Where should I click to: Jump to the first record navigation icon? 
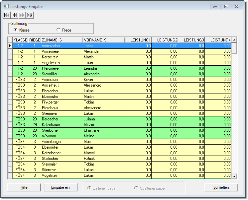7,15
